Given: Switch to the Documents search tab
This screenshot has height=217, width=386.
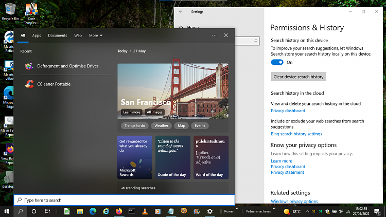Looking at the screenshot, I should 58,35.
